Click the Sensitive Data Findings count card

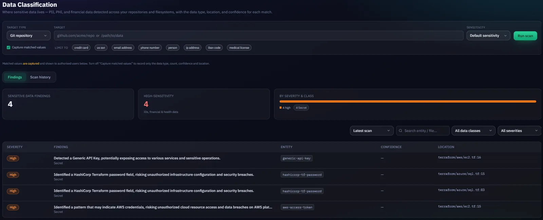[68, 104]
